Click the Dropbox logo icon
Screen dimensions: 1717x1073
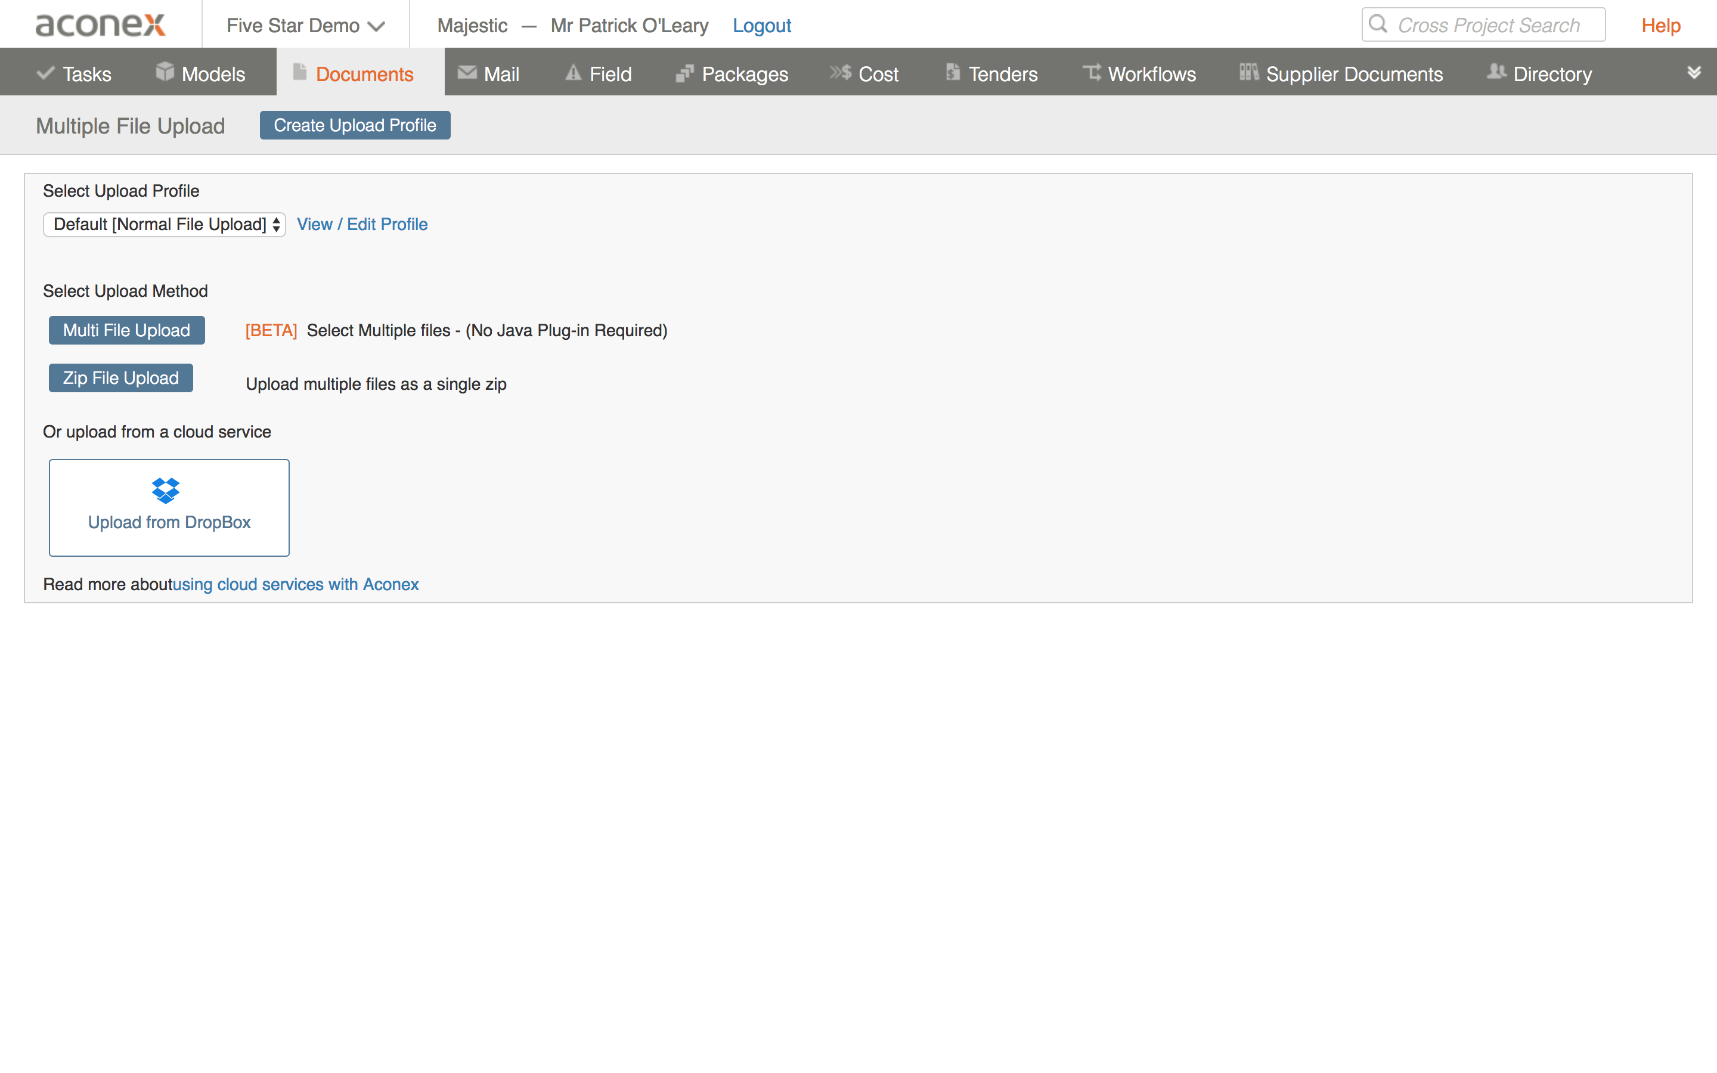(165, 491)
